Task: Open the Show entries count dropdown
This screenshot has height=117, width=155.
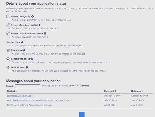Action: (x=78, y=86)
